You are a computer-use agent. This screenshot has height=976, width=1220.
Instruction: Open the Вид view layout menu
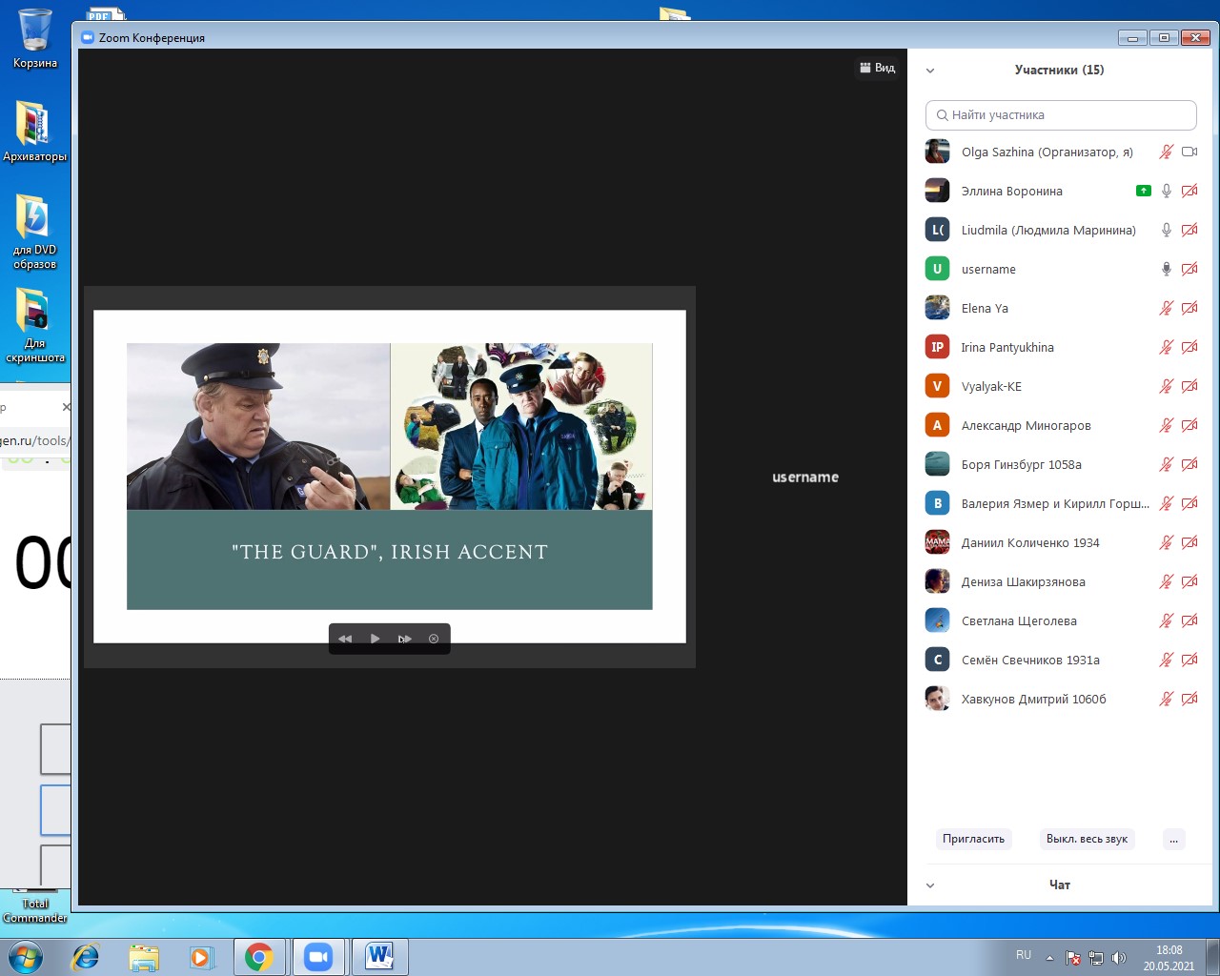click(x=878, y=68)
